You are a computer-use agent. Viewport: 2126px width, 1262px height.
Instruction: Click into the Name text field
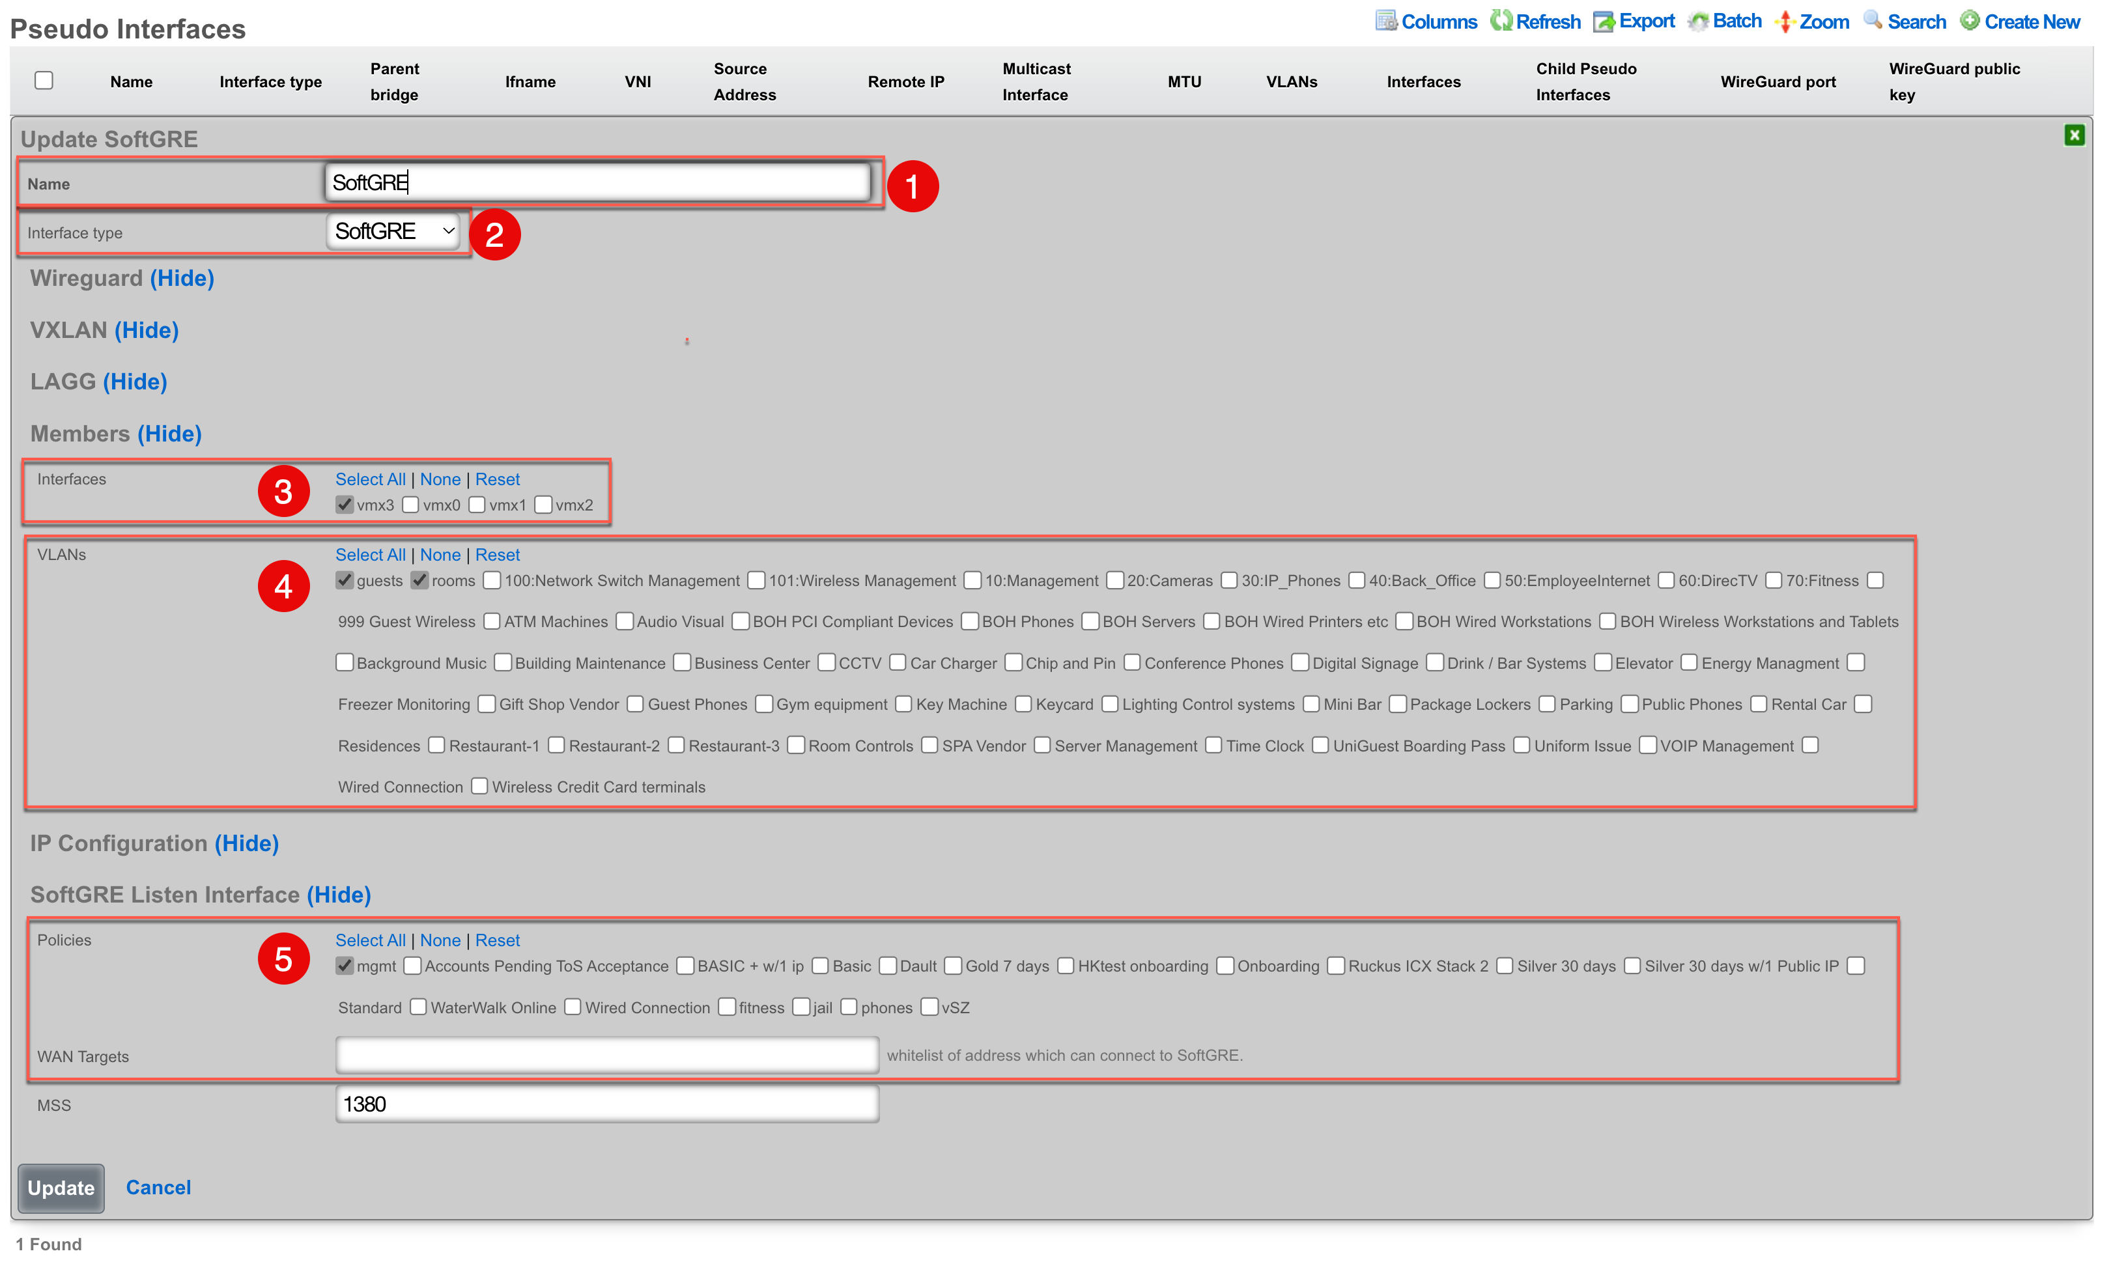[x=597, y=182]
